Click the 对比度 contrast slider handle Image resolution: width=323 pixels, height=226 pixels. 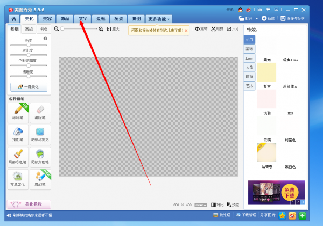(x=29, y=55)
